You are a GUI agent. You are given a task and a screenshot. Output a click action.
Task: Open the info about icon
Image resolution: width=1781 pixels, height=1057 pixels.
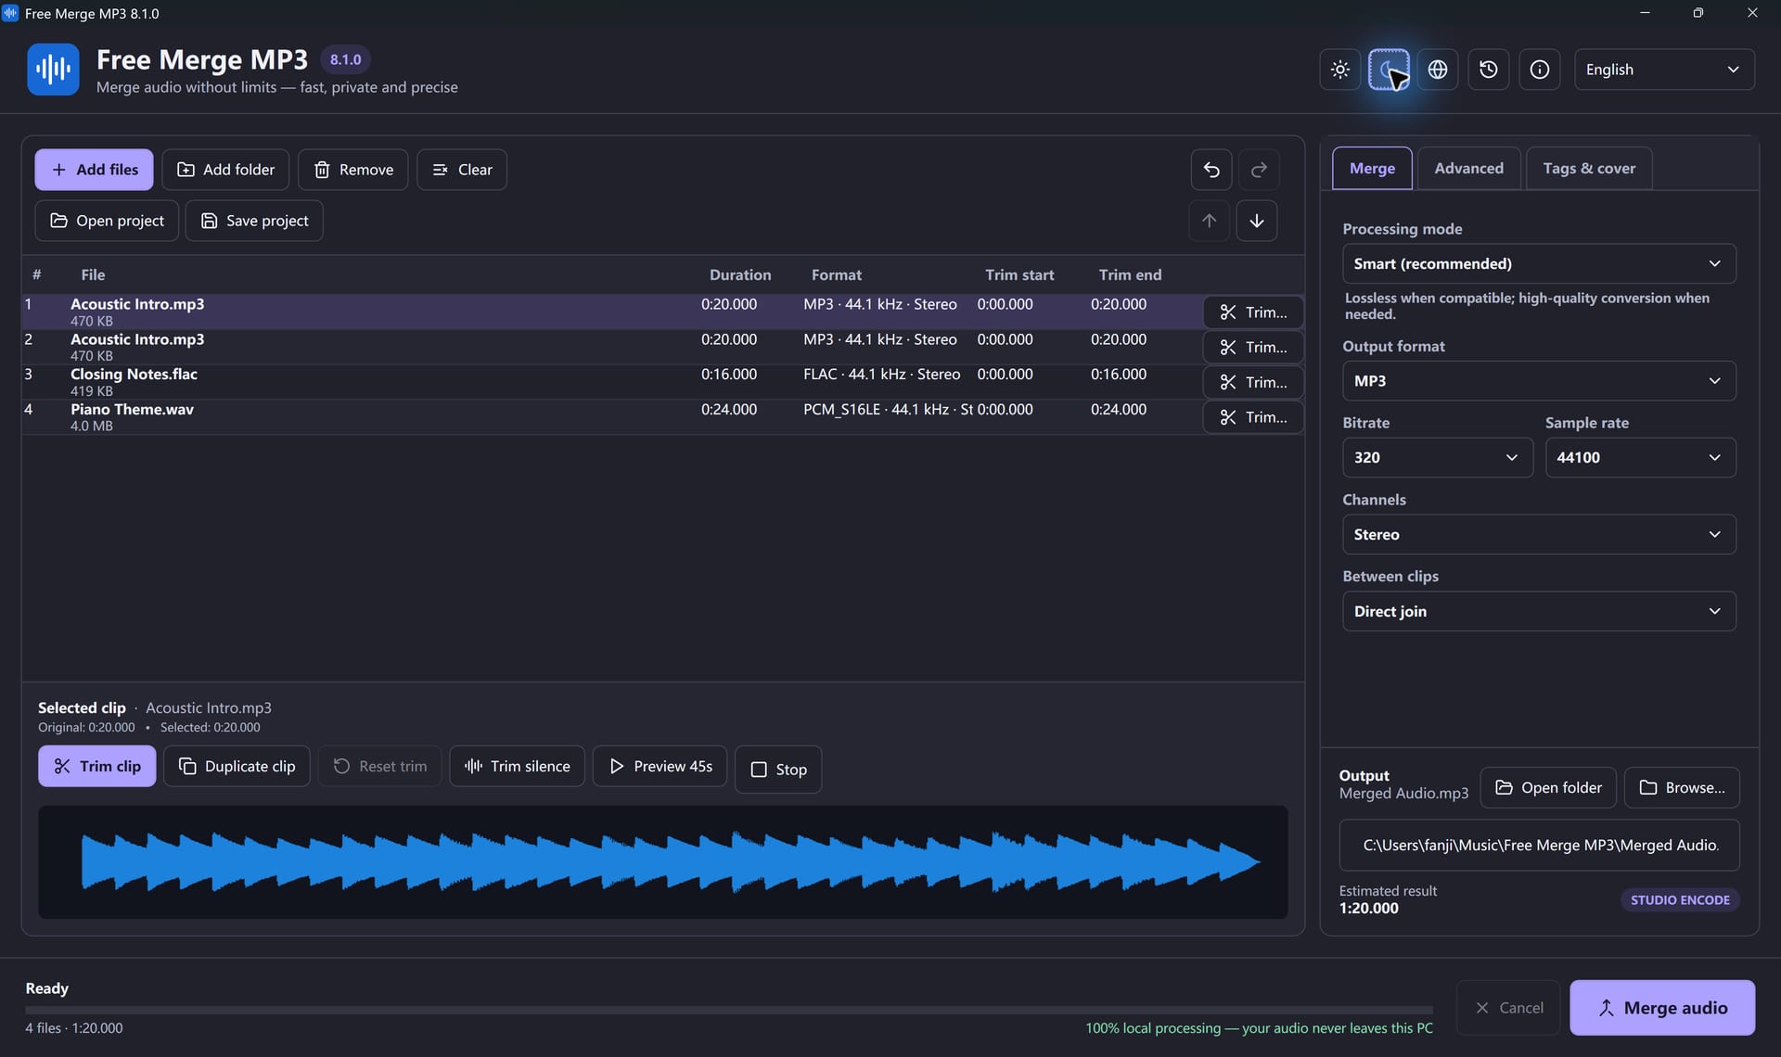[x=1540, y=70]
